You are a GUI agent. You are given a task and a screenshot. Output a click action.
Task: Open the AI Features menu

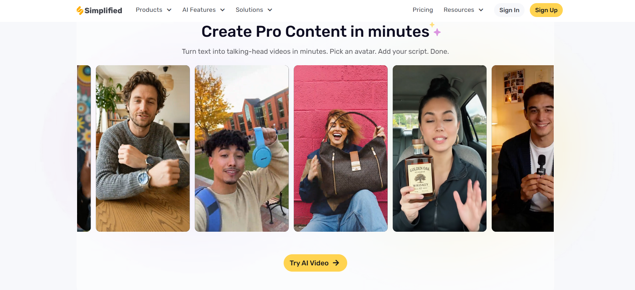pos(199,10)
